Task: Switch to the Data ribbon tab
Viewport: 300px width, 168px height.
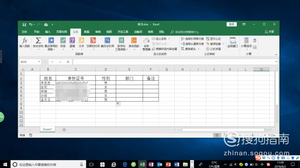Action: coord(87,32)
